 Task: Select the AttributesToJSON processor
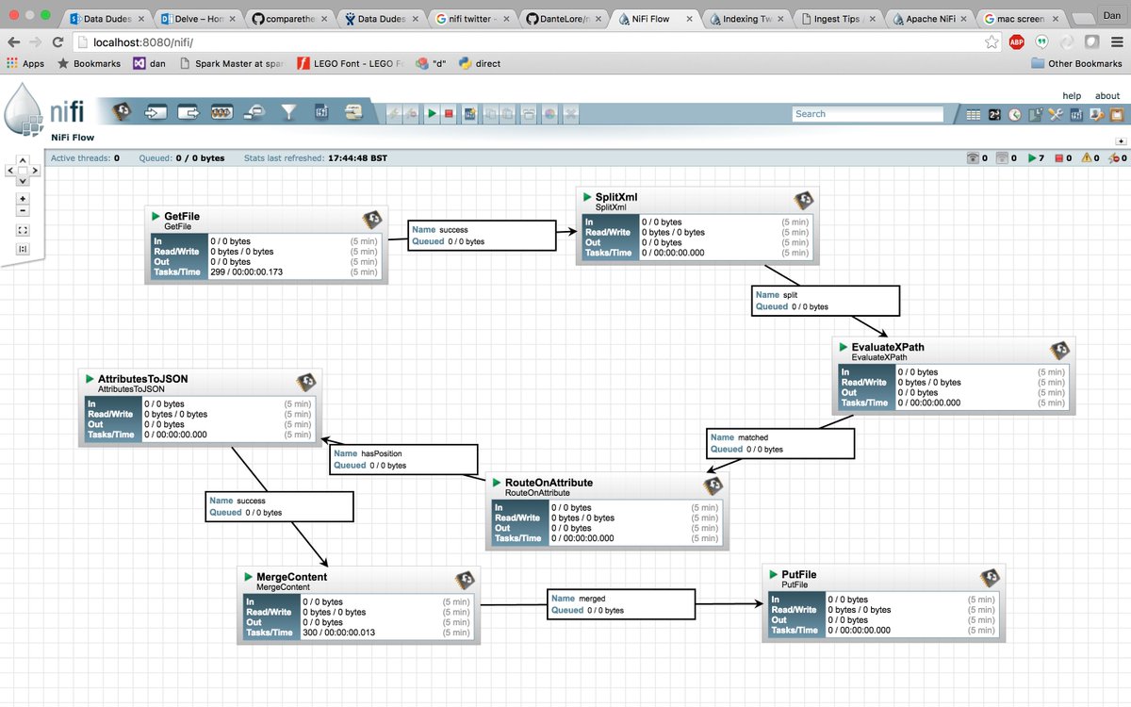click(201, 405)
